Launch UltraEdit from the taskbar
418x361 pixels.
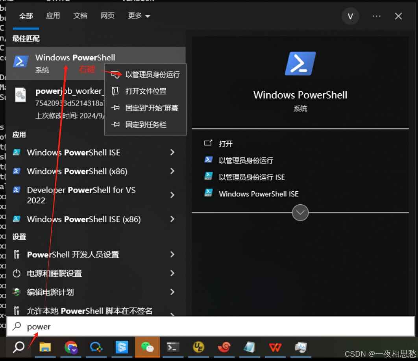[198, 347]
